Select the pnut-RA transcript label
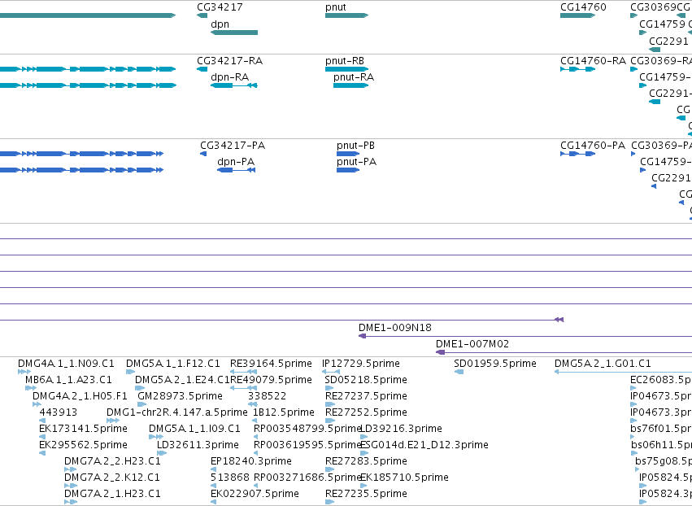Screen dimensions: 692x506 [x=354, y=76]
